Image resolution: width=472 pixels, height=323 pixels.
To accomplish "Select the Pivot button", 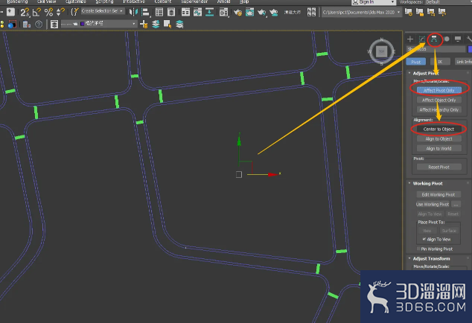I will click(416, 62).
